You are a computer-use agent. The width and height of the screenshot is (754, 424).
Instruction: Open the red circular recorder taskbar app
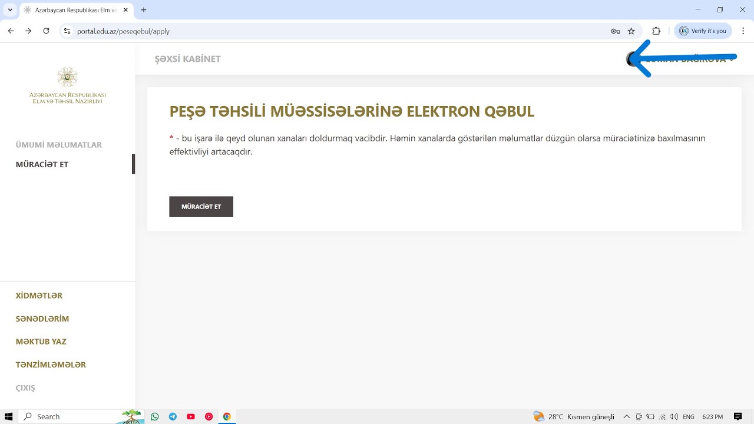pos(209,416)
